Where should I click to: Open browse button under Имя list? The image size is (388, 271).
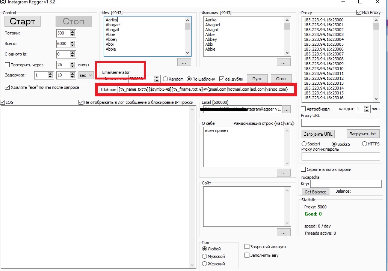pos(184,62)
